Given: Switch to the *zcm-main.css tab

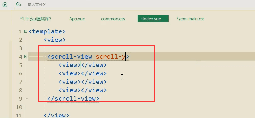Looking at the screenshot, I should [x=190, y=19].
